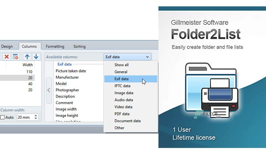
Task: Select Other from dropdown list
Action: [131, 128]
